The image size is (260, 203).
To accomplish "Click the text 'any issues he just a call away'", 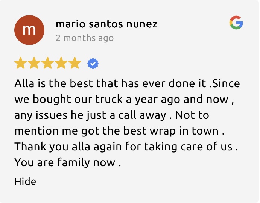I will pos(90,115).
